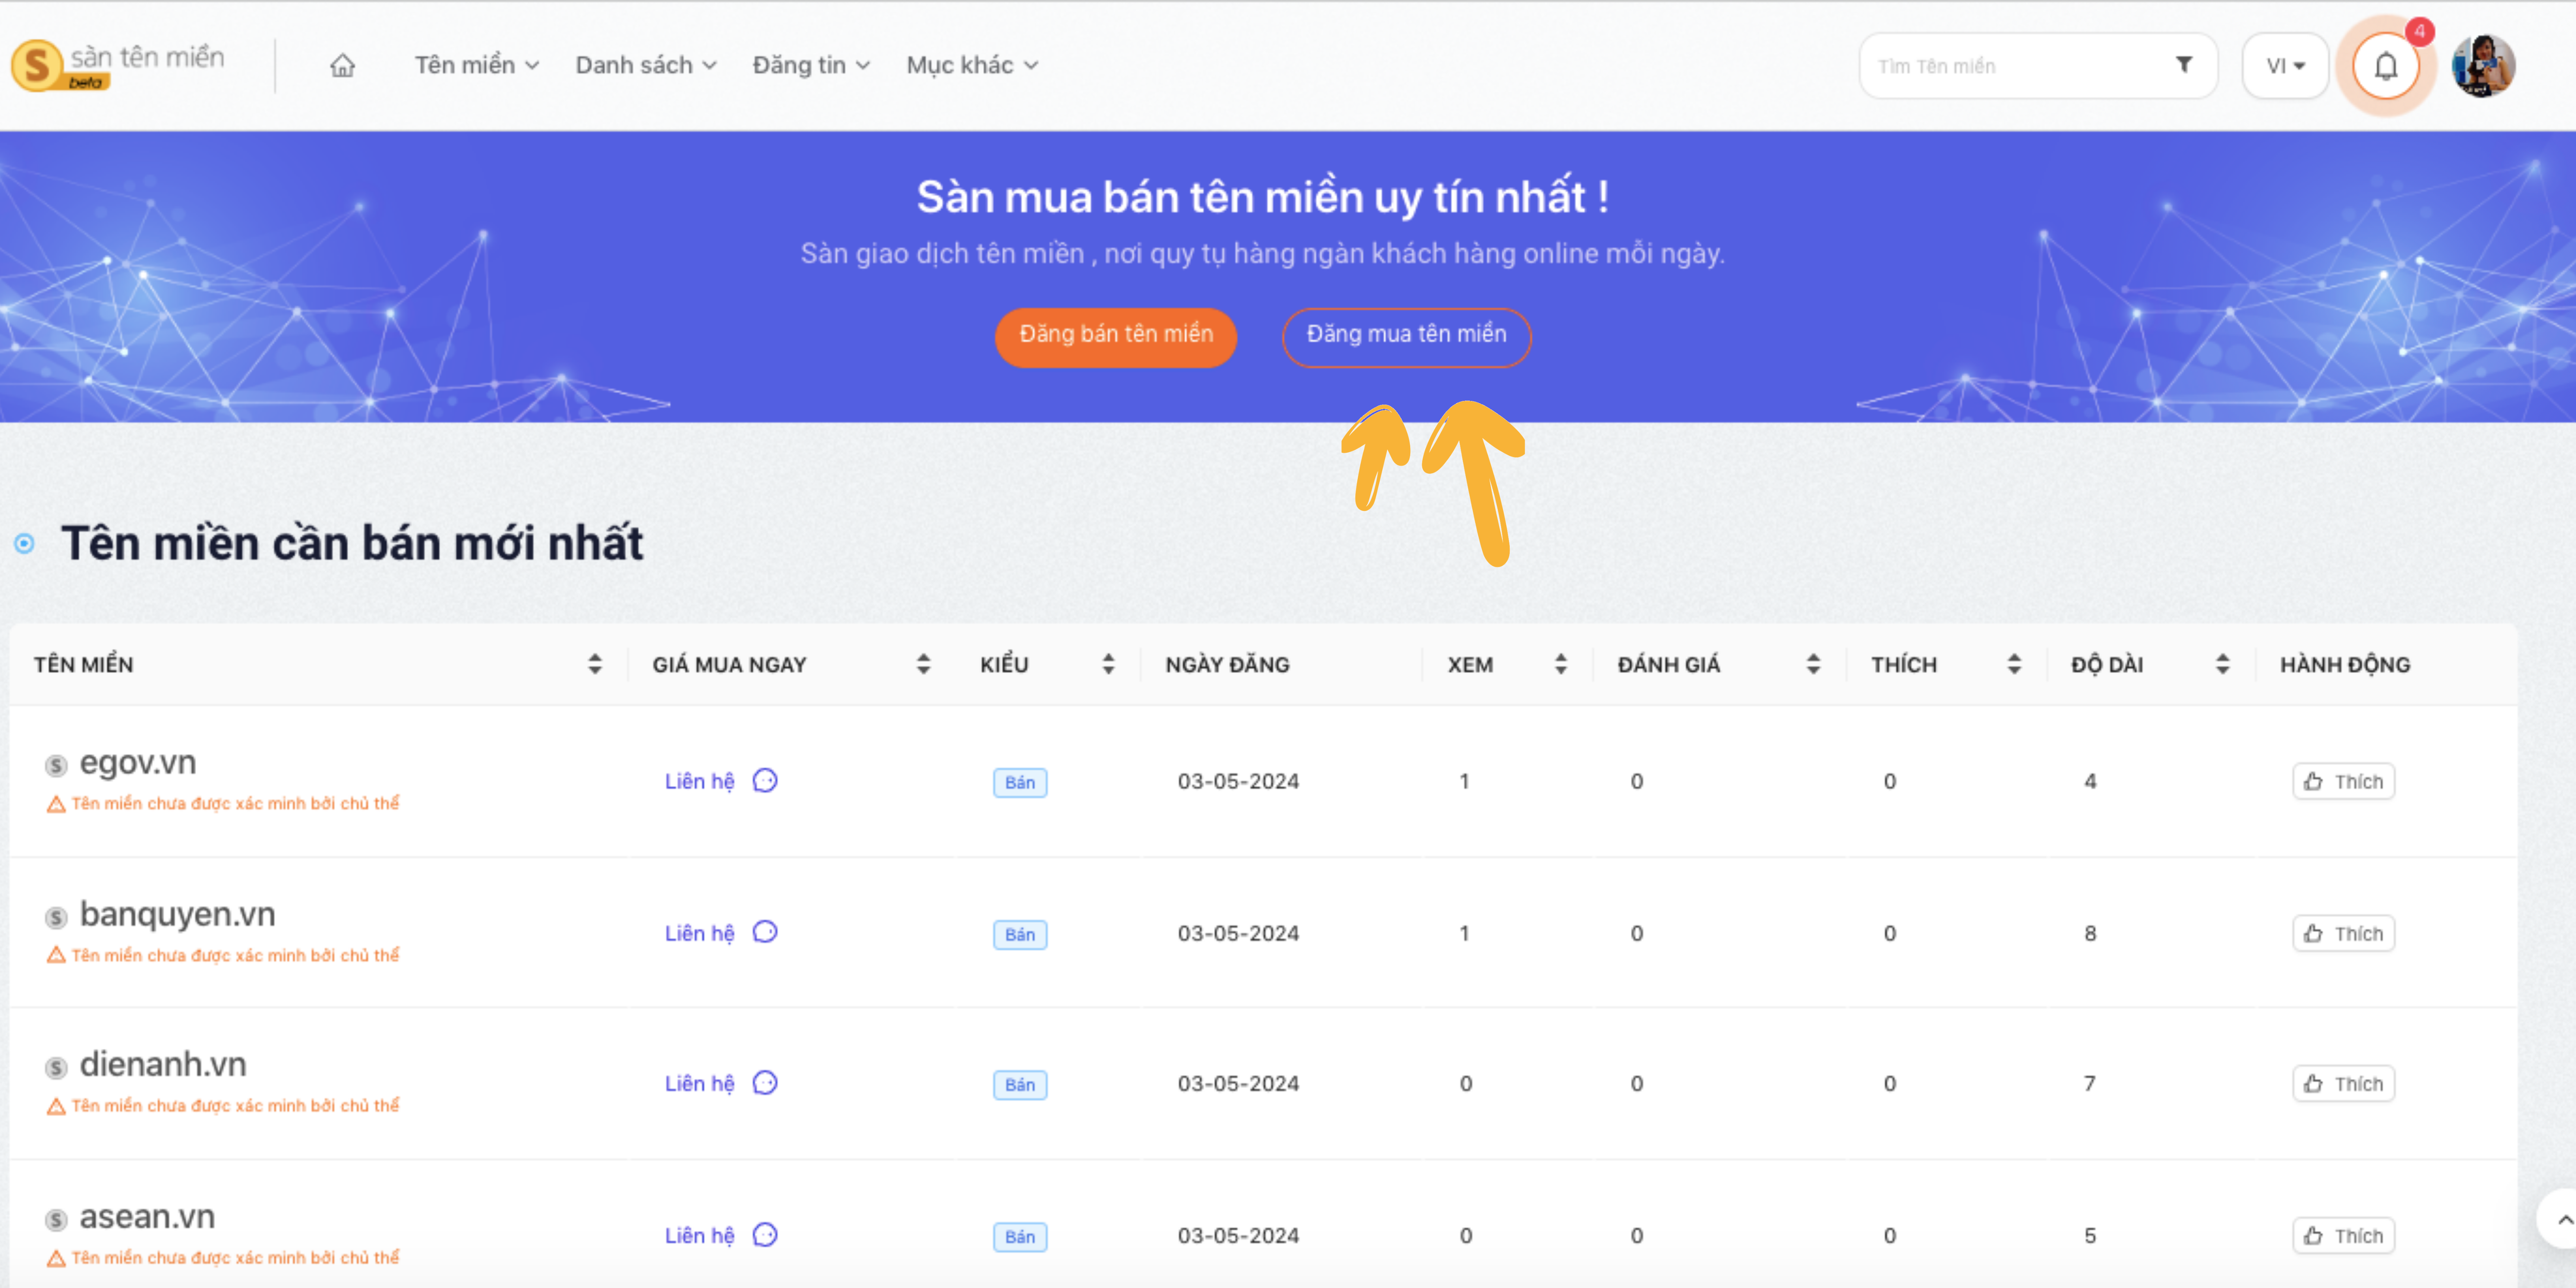Image resolution: width=2576 pixels, height=1288 pixels.
Task: Like egov.vn with Thích button
Action: tap(2343, 781)
